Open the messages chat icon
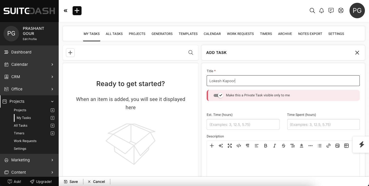This screenshot has height=186, width=369. [331, 11]
